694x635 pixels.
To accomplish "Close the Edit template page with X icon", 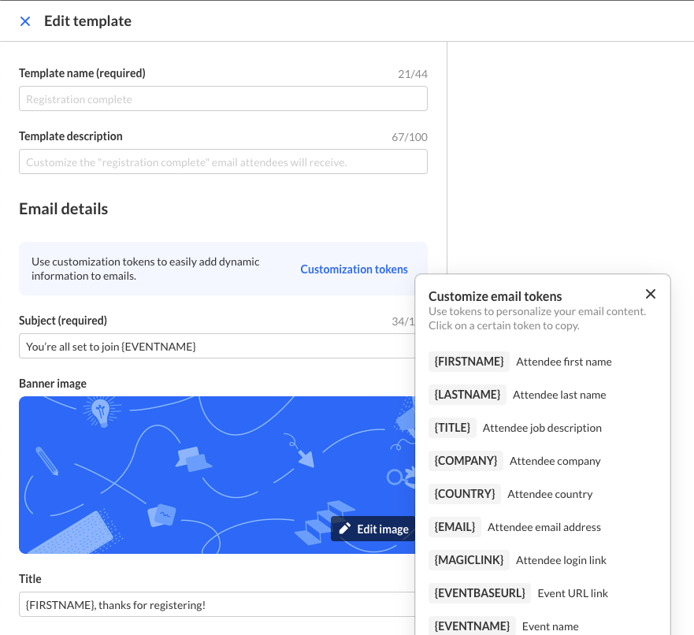I will click(25, 21).
